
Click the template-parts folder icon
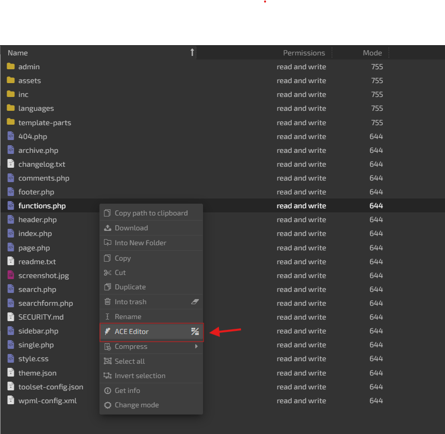point(11,122)
